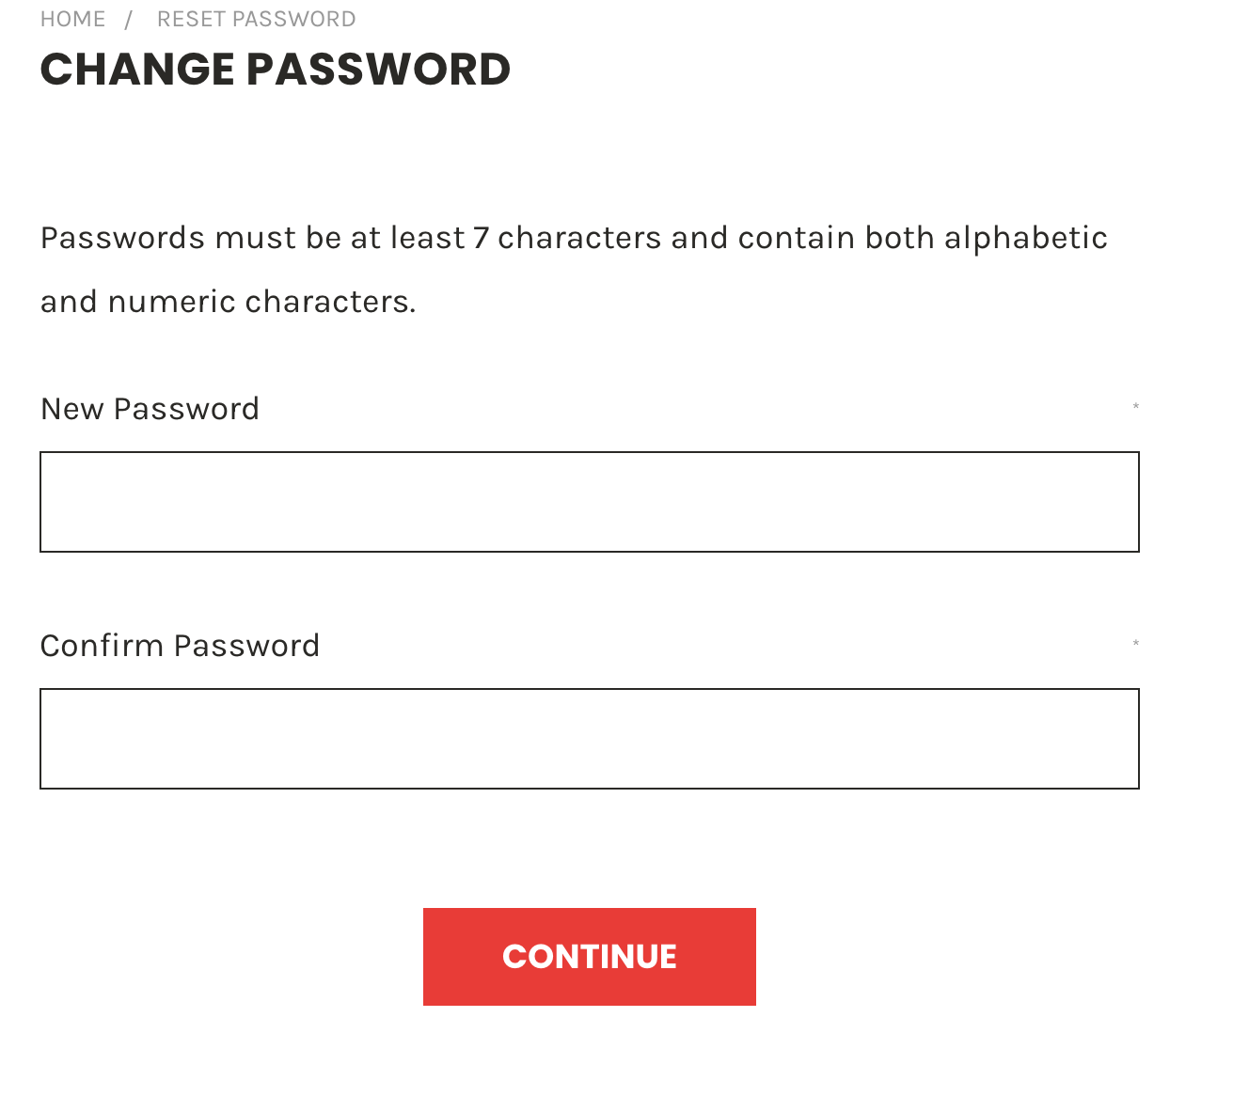Image resolution: width=1249 pixels, height=1111 pixels.
Task: Click the Confirm Password field label
Action: coord(180,646)
